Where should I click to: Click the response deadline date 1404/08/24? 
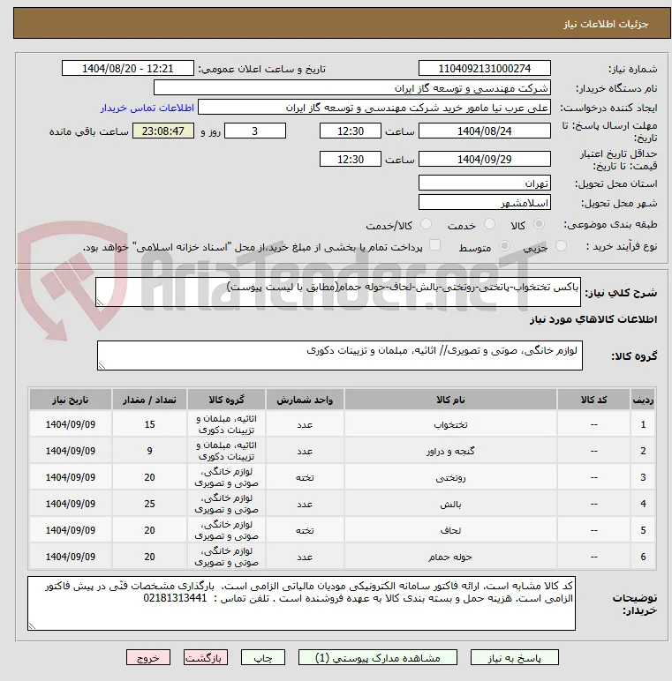[485, 131]
